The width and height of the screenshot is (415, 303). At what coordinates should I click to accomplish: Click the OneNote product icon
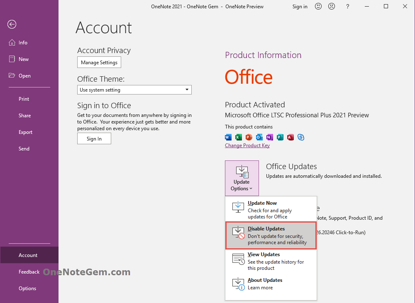(270, 137)
